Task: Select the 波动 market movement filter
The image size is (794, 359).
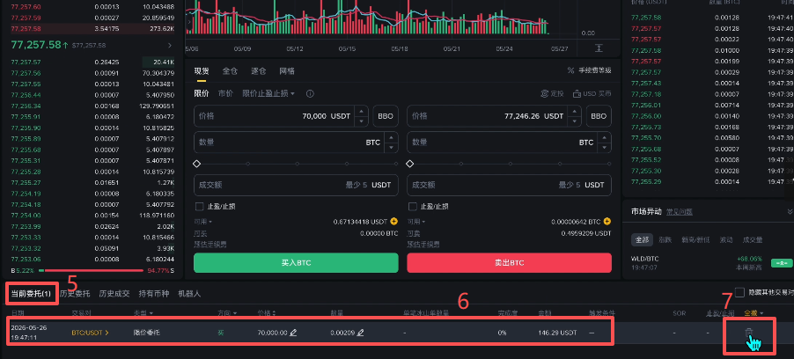Action: click(x=728, y=240)
